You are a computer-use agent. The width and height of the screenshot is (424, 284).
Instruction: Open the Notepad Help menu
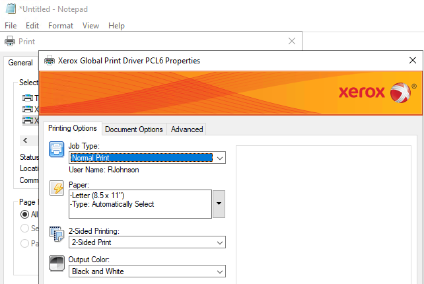(x=116, y=26)
